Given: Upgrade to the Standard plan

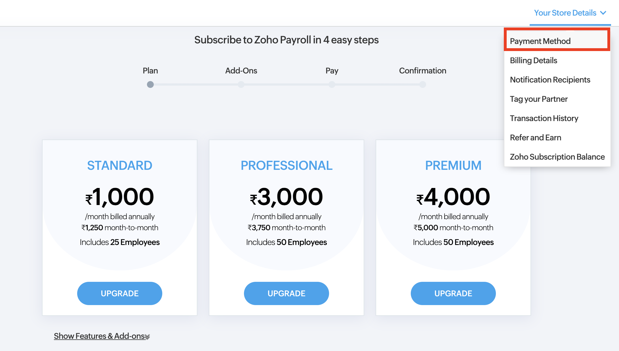Looking at the screenshot, I should [x=119, y=293].
